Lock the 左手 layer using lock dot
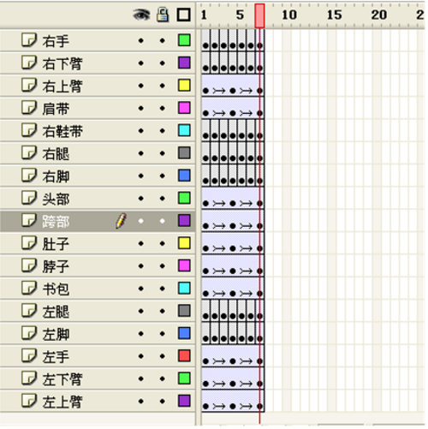428x429 pixels. pyautogui.click(x=163, y=356)
